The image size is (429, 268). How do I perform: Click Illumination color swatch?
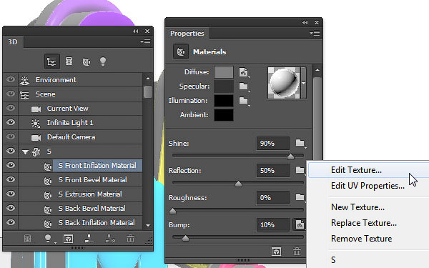224,101
